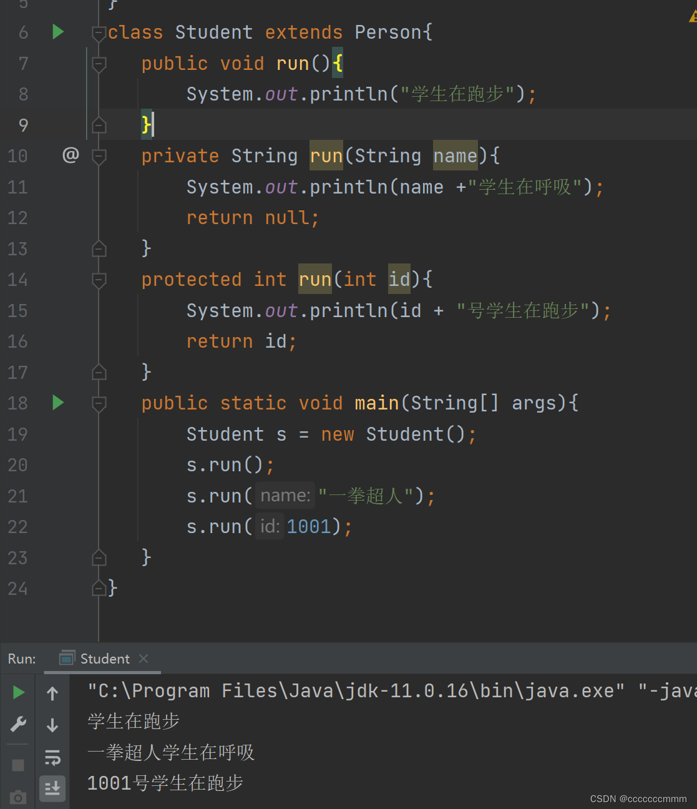Click the 'Person' superclass name on line 6

388,32
